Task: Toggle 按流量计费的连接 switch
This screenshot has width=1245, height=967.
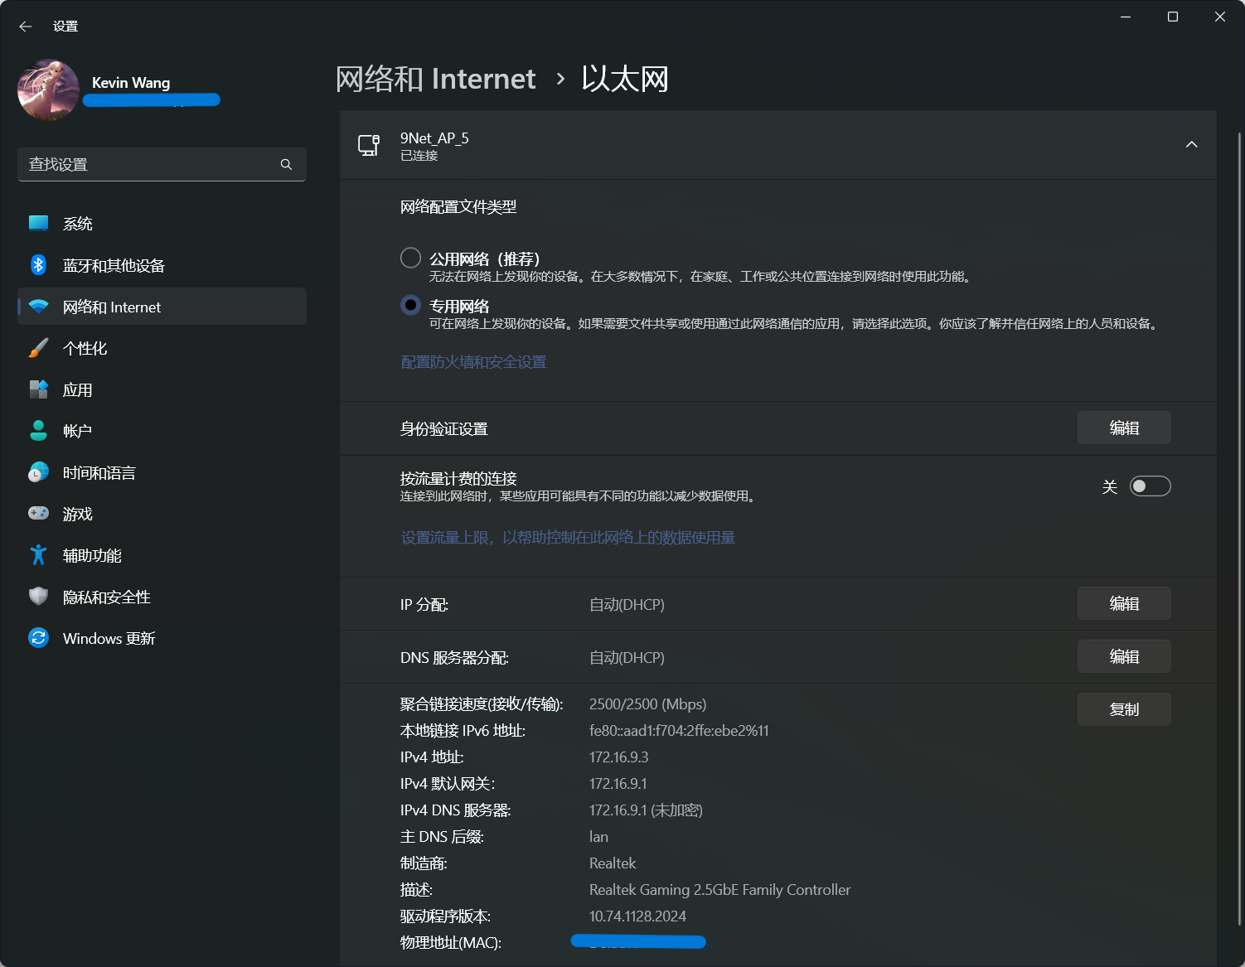Action: point(1151,486)
